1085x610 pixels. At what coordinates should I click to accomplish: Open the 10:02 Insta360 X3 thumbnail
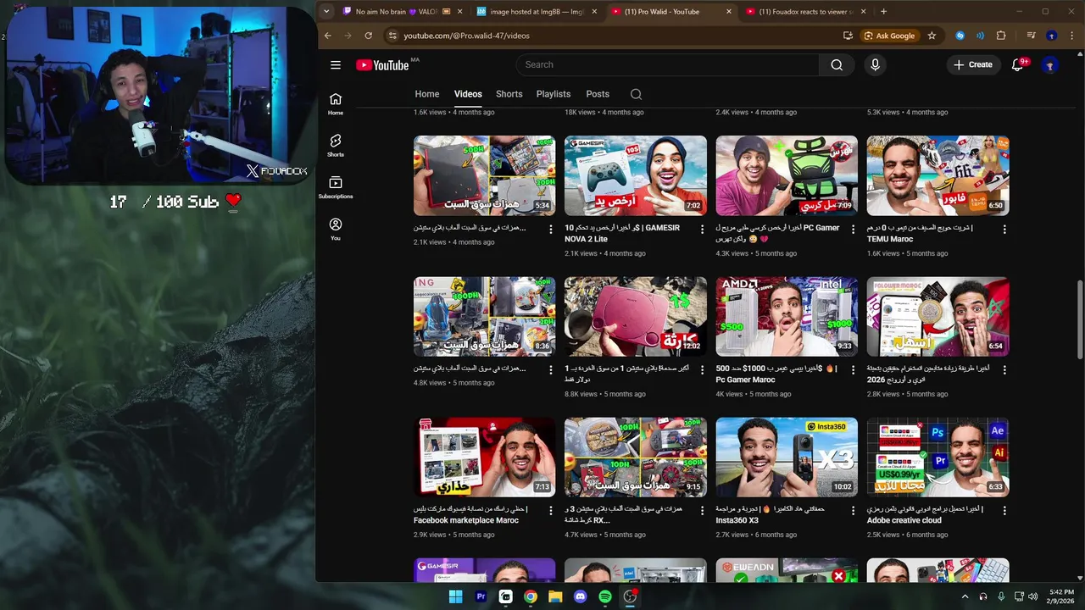pyautogui.click(x=787, y=457)
